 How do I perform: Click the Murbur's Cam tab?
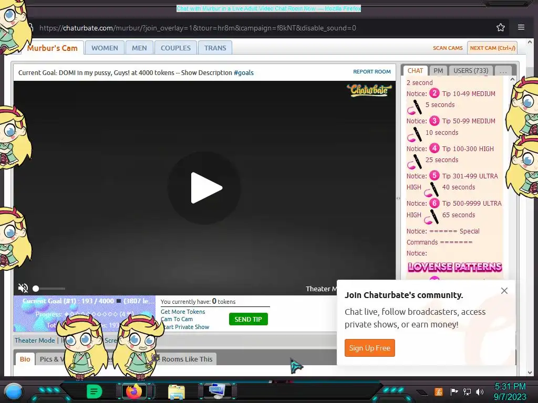(52, 48)
